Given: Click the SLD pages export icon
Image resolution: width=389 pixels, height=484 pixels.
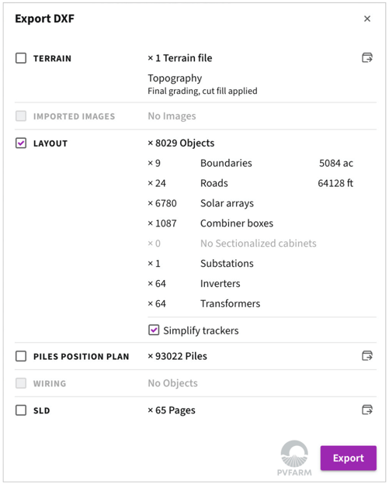Looking at the screenshot, I should point(366,410).
